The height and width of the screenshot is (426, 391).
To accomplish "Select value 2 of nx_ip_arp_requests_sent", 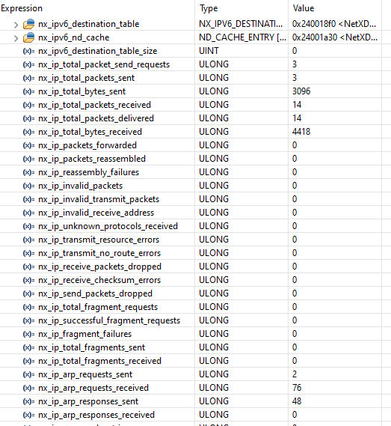I will point(295,374).
